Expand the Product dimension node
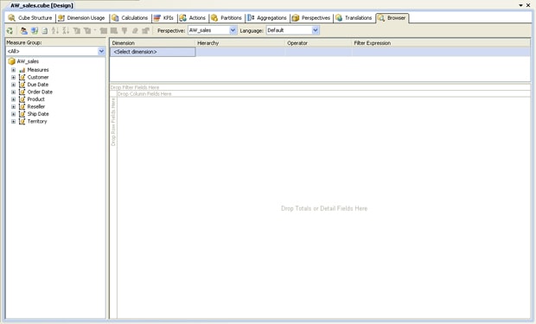 (13, 99)
